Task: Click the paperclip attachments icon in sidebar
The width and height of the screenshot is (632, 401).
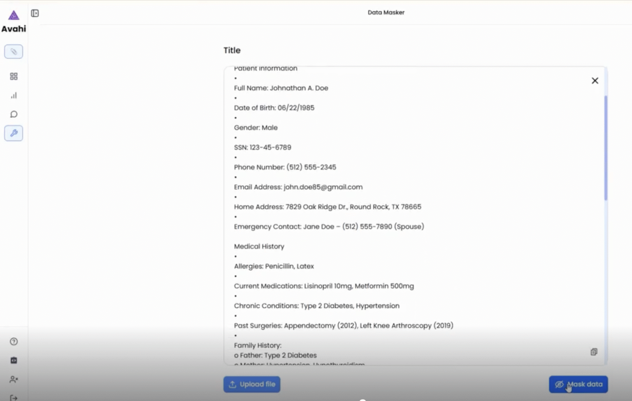Action: 14,51
